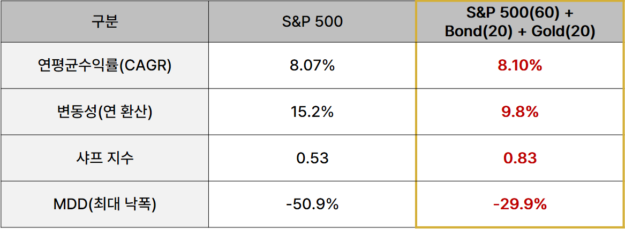Viewport: 625px width, 229px height.
Task: Select the 샤프 지수 row label
Action: [x=104, y=159]
